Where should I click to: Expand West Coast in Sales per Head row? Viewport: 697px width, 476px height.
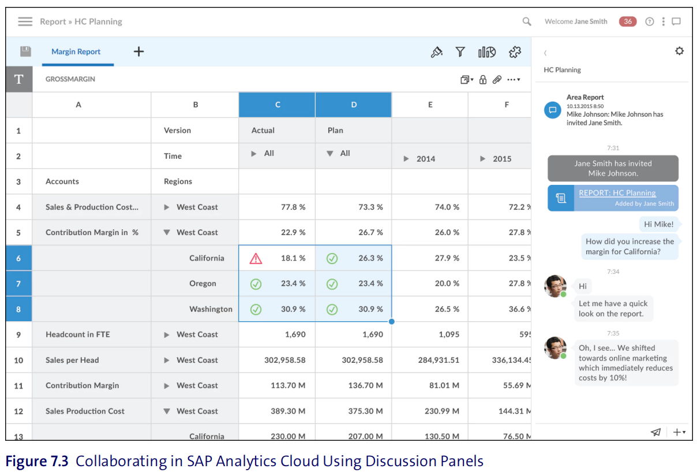pos(167,360)
